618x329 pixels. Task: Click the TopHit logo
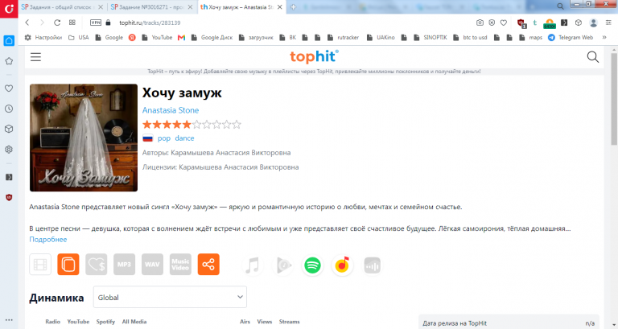[314, 57]
